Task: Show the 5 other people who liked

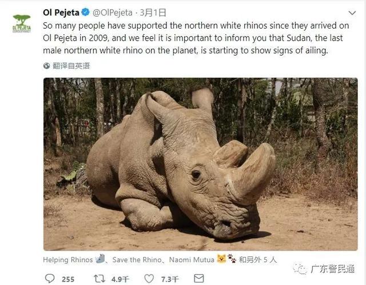Action: pos(257,259)
